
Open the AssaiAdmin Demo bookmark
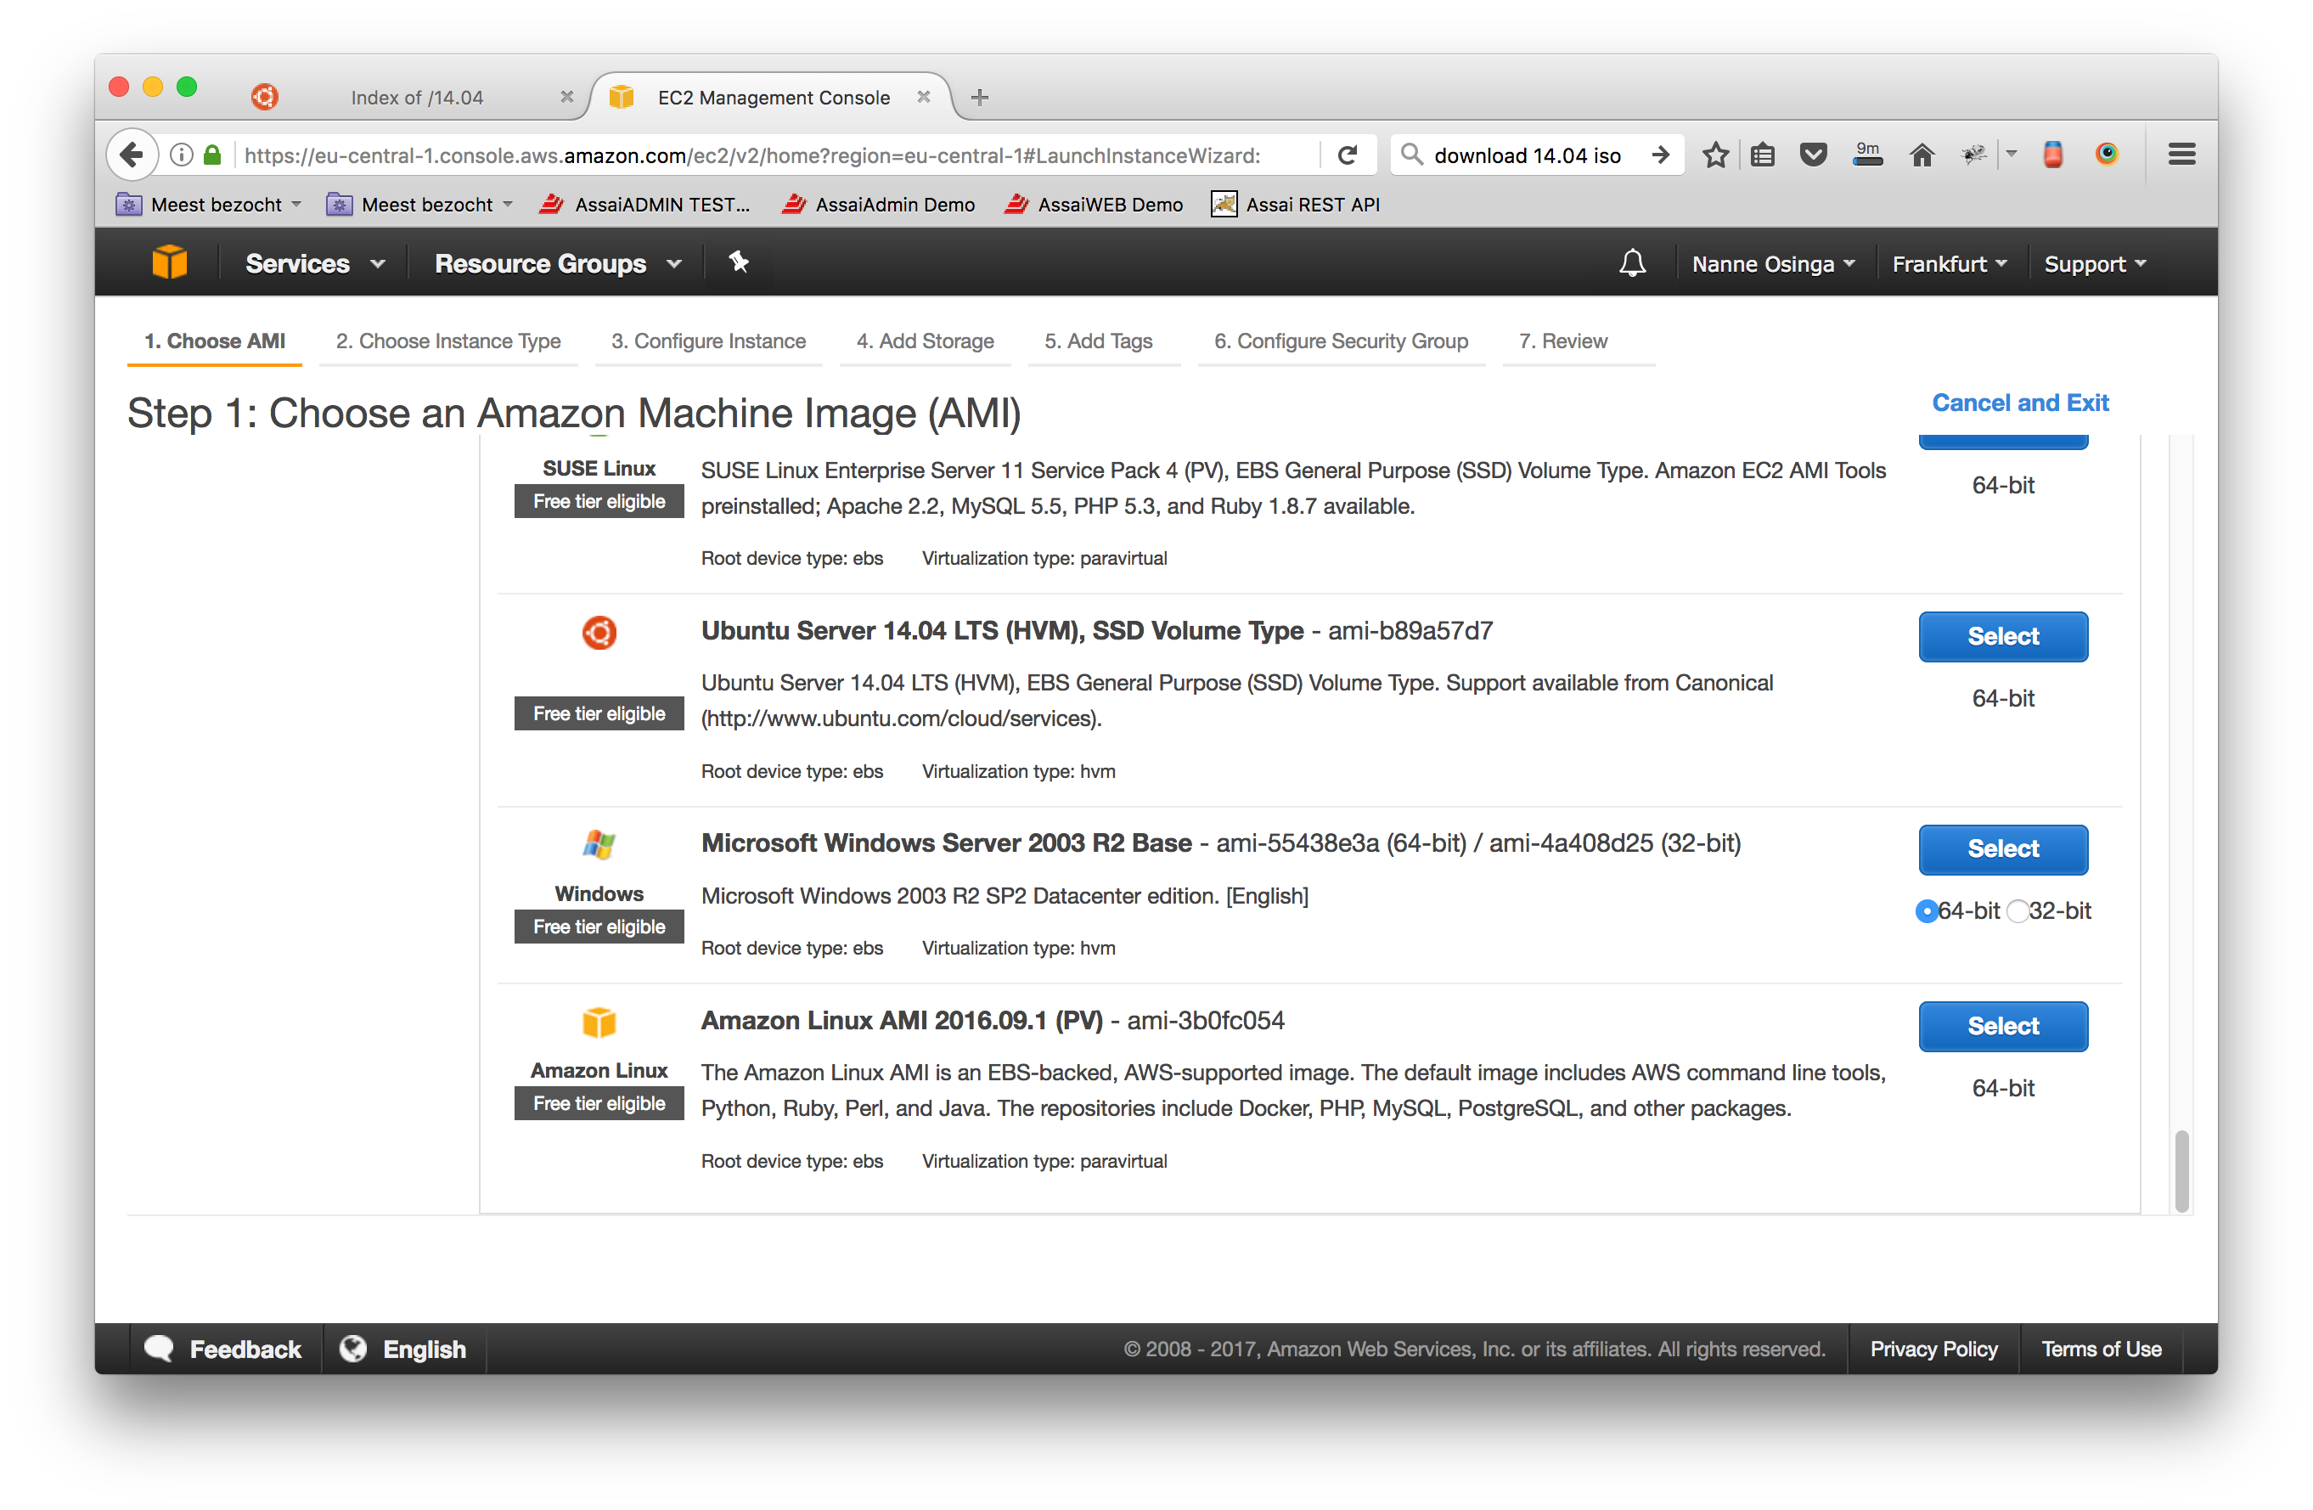click(879, 204)
